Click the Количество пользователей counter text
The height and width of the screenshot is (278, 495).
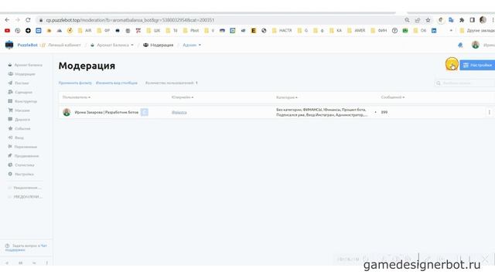(172, 83)
